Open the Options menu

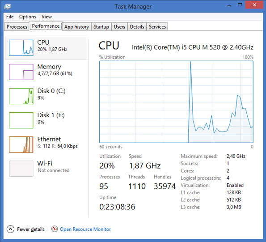click(27, 17)
